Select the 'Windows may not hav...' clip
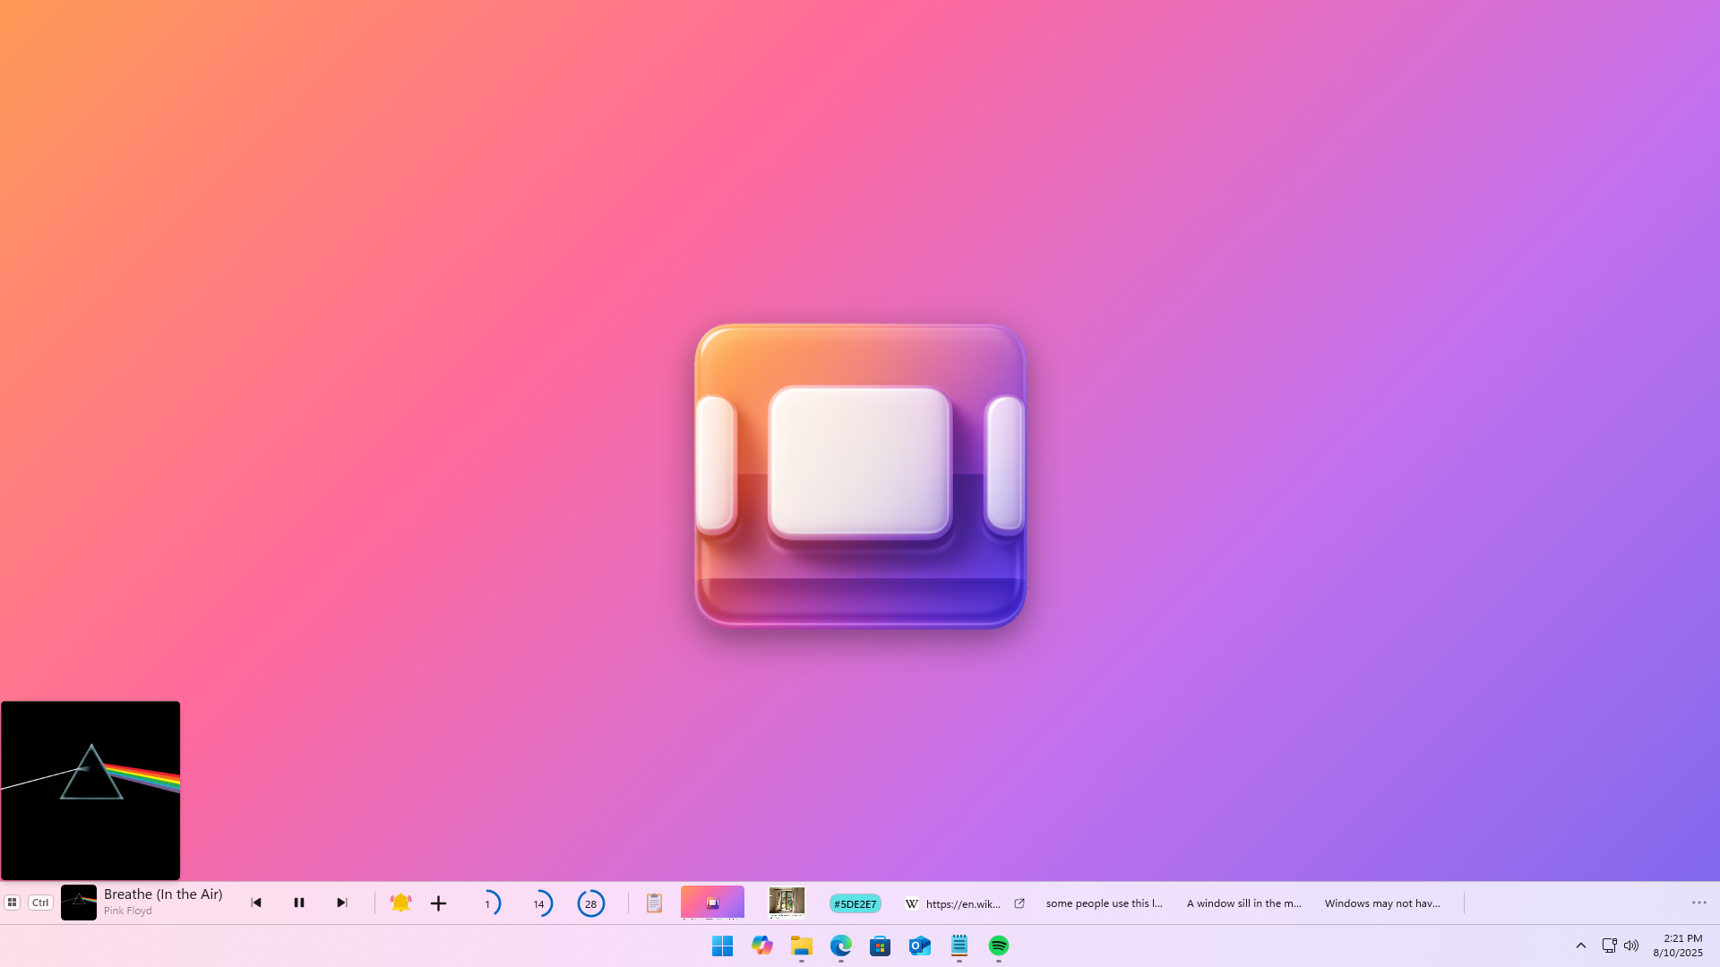Viewport: 1720px width, 967px height. 1382,903
